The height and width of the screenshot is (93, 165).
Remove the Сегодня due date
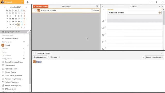pos(59,57)
